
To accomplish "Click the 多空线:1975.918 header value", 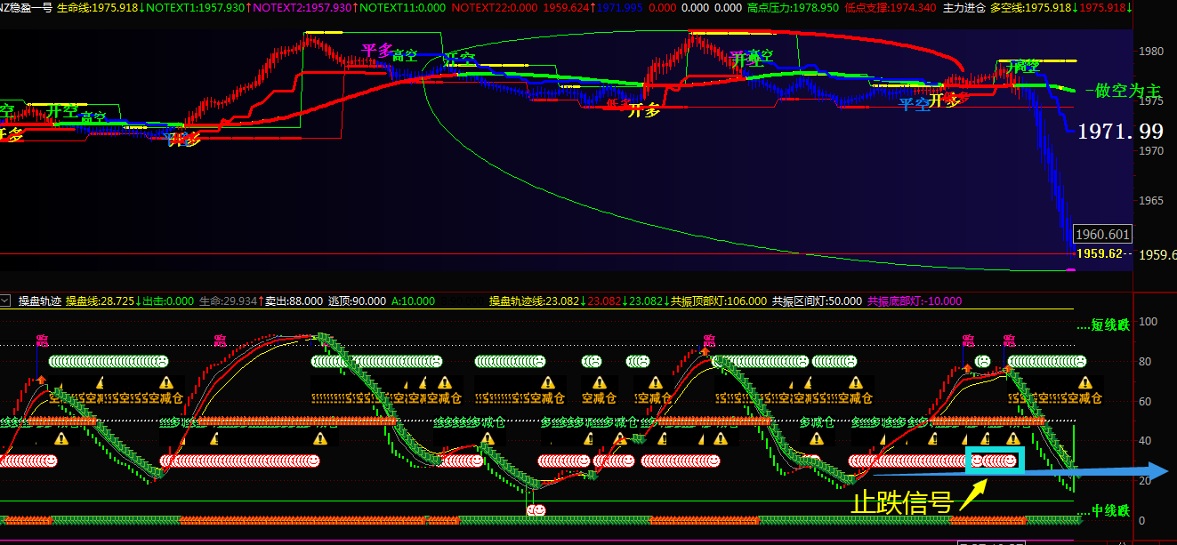I will point(1030,7).
